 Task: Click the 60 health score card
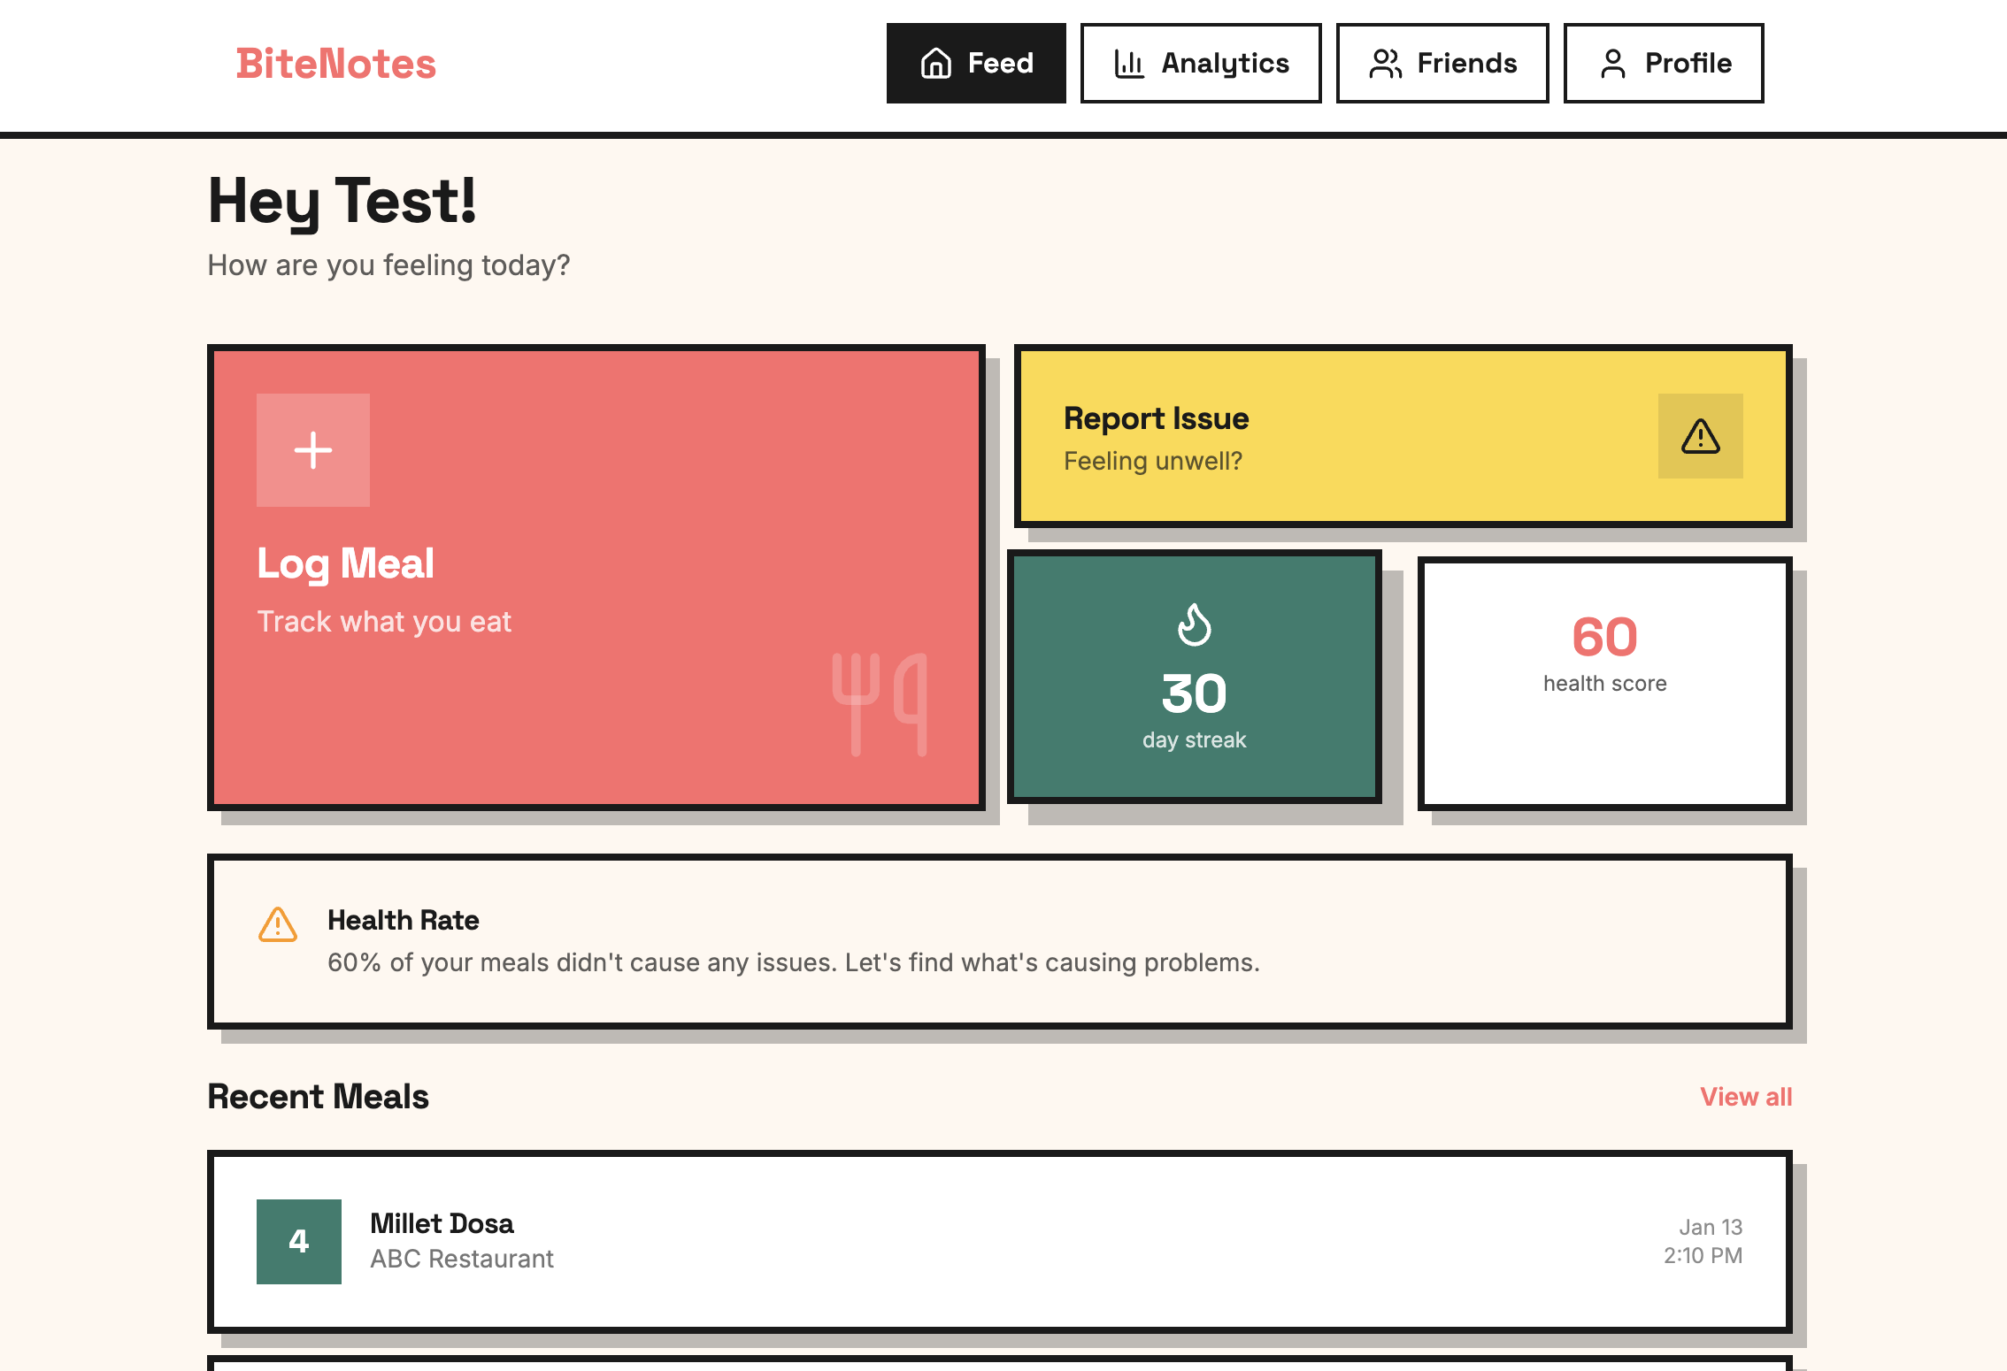pos(1604,683)
